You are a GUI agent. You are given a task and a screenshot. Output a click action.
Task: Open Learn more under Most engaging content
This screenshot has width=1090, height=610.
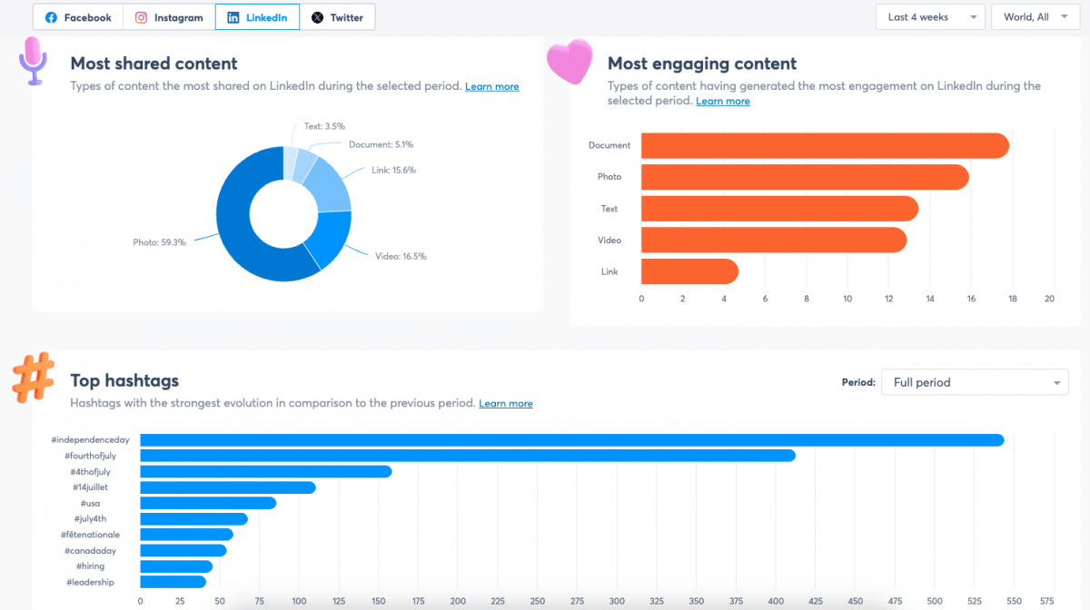coord(722,101)
